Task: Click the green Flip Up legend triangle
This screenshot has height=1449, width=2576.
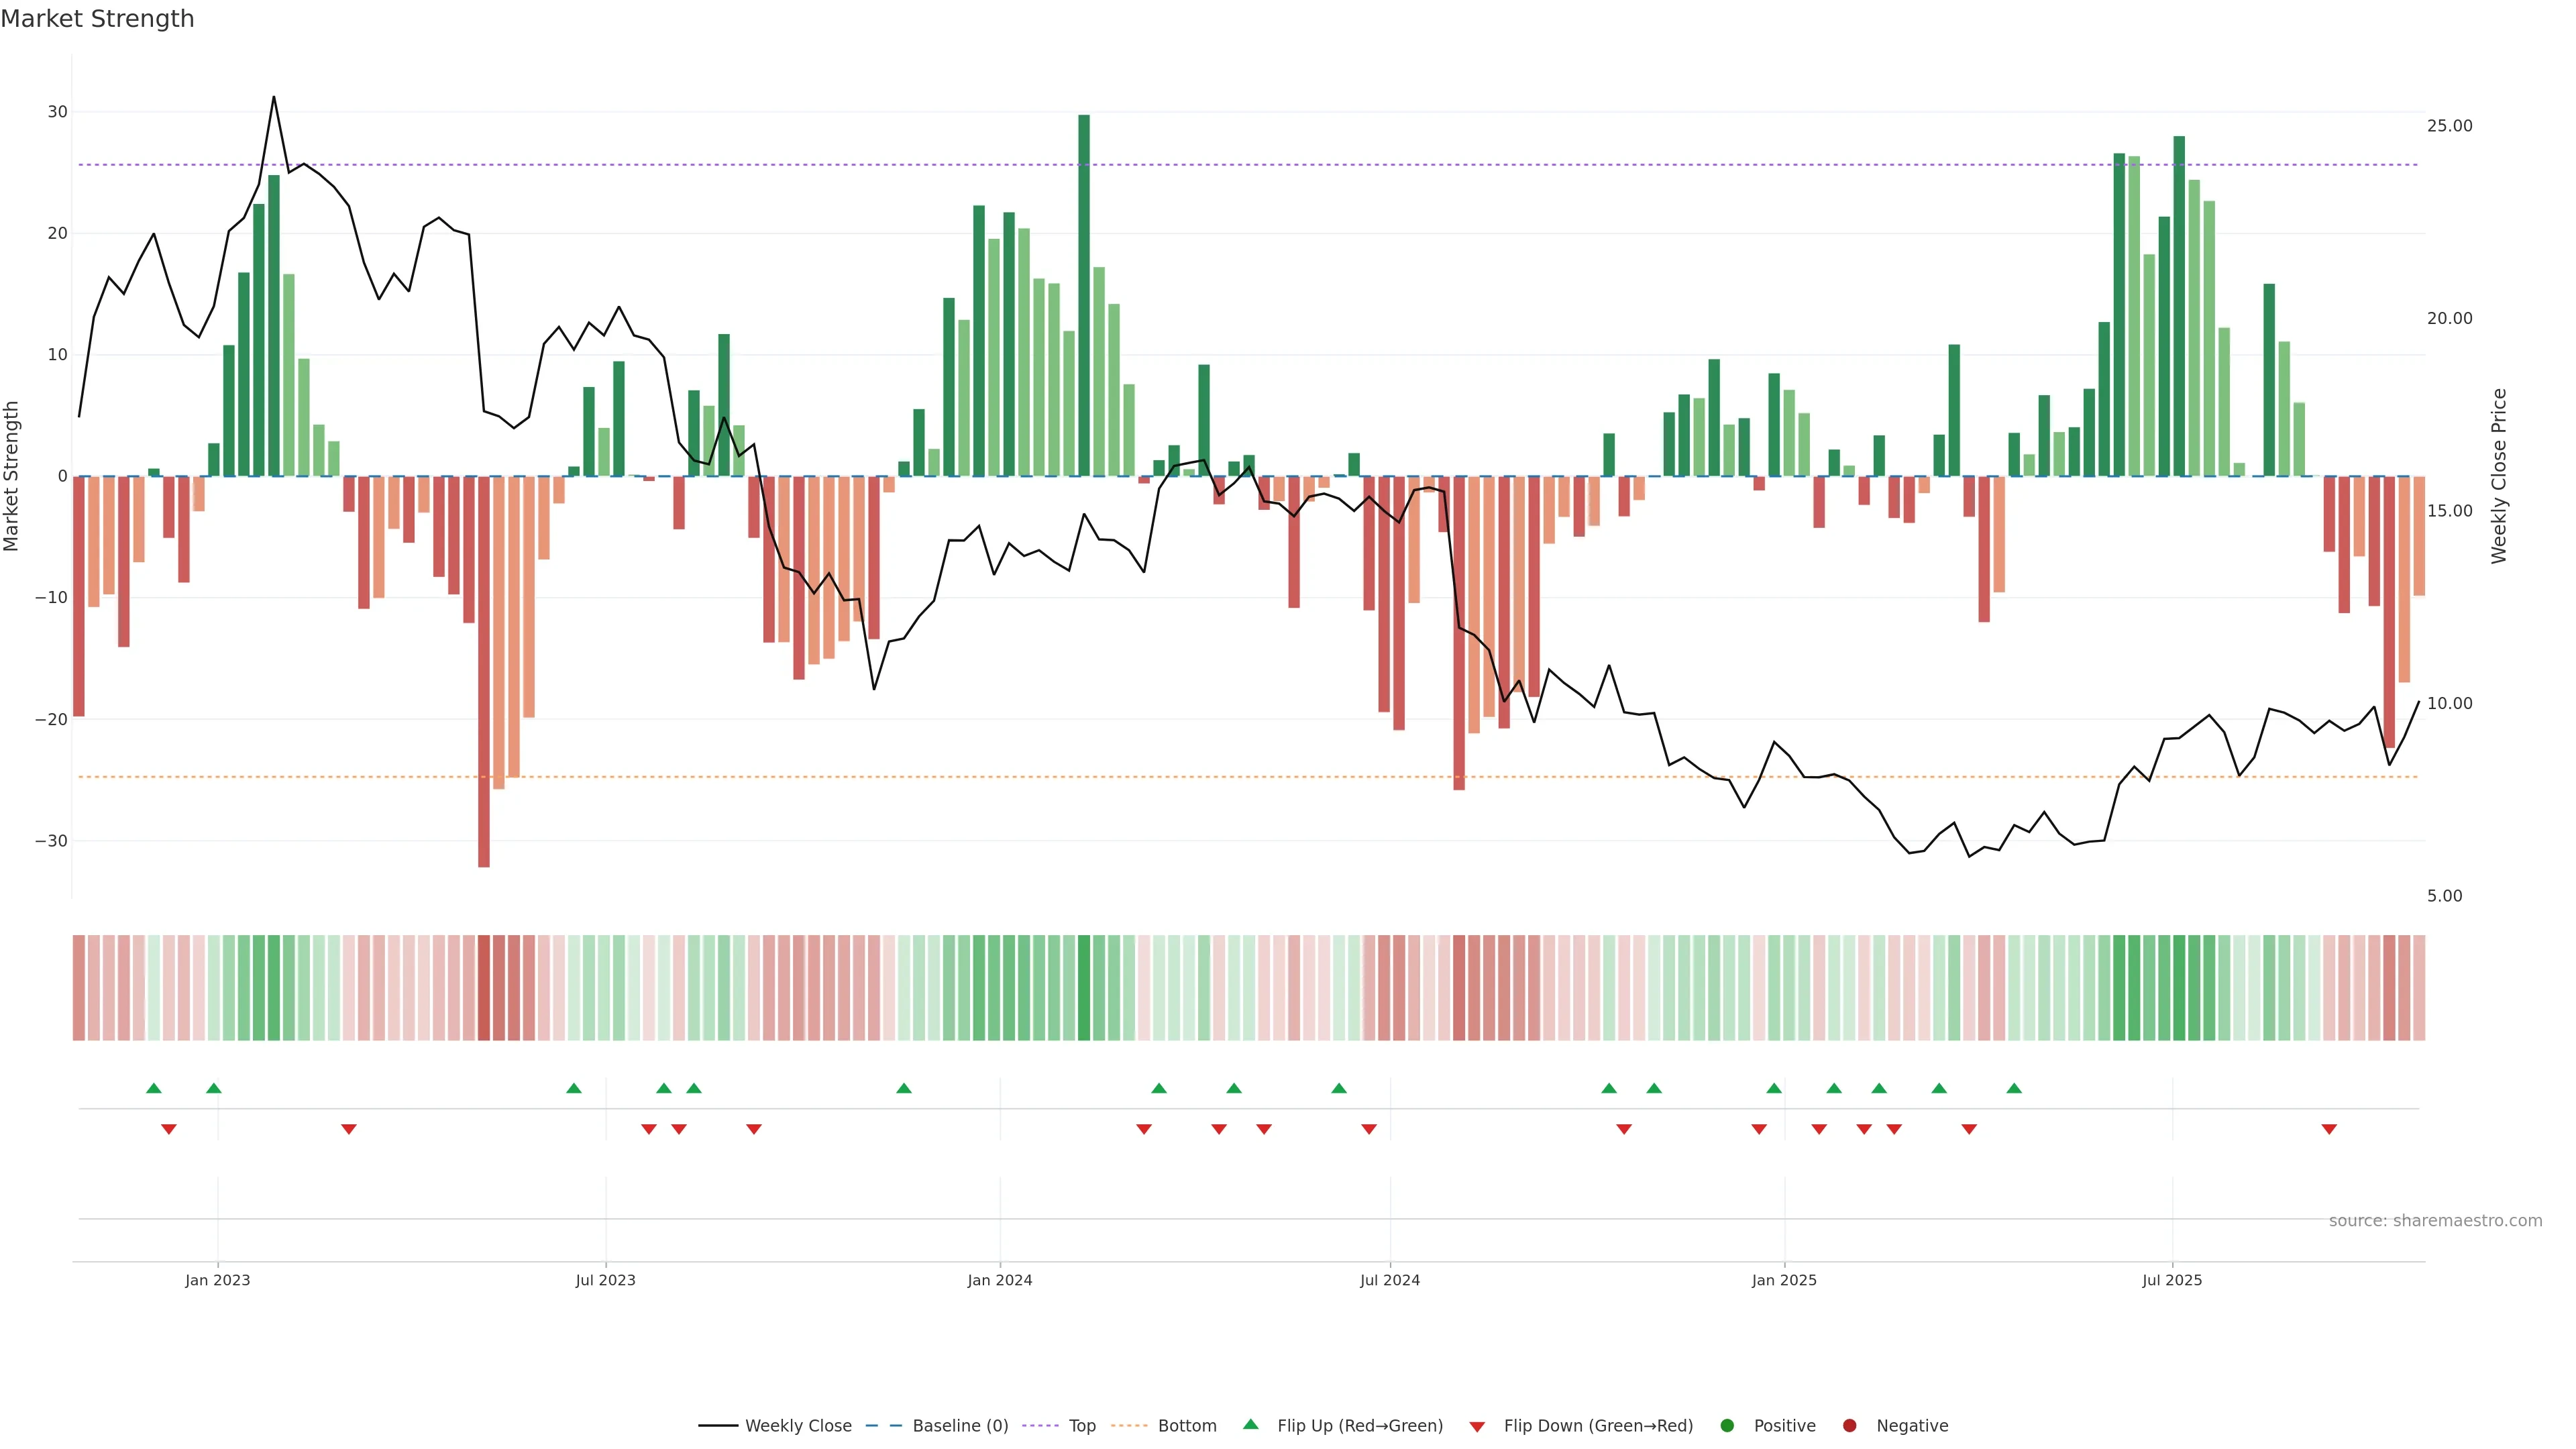Action: [1250, 1424]
